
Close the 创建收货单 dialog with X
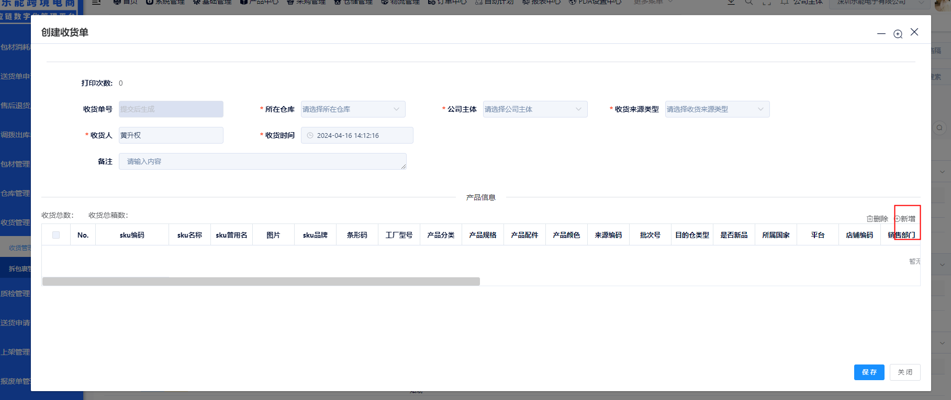(x=914, y=32)
